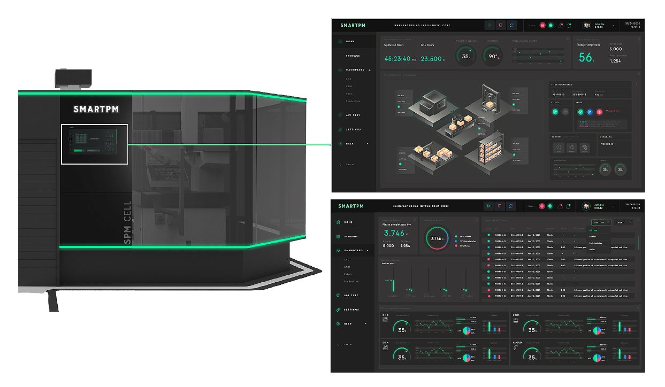665x387 pixels.
Task: Open the 'All type' filter dropdown
Action: tap(600, 222)
